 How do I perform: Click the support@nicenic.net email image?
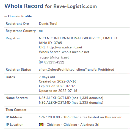(x=54, y=57)
